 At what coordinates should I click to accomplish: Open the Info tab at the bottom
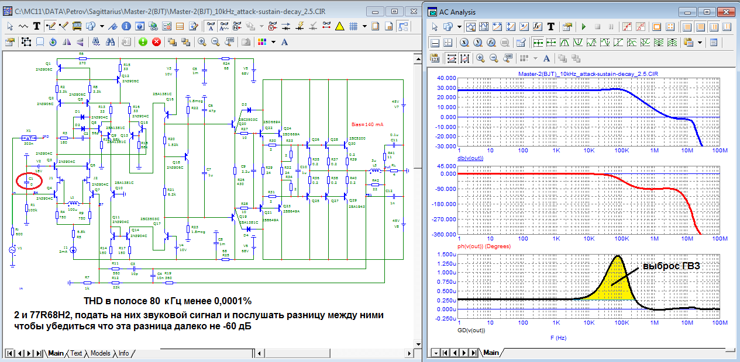tap(123, 353)
